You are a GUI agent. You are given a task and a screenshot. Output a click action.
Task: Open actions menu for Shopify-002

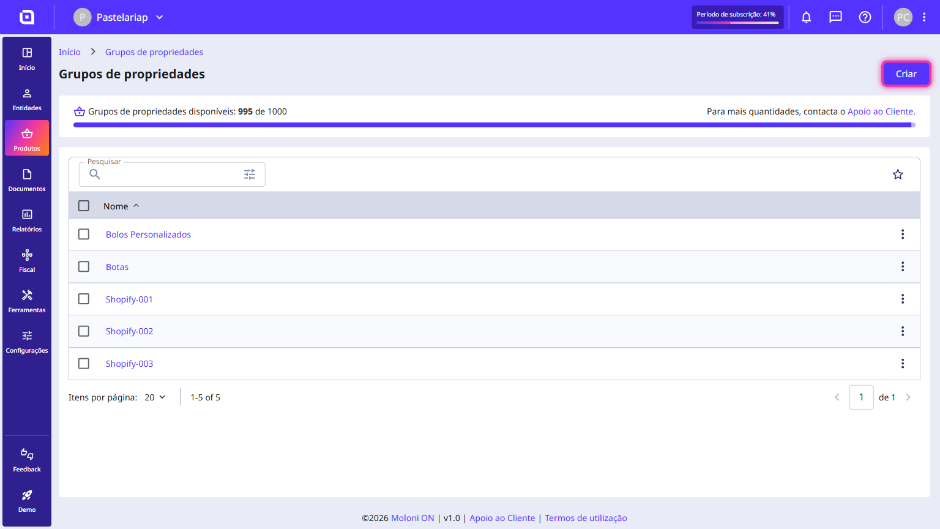point(903,331)
